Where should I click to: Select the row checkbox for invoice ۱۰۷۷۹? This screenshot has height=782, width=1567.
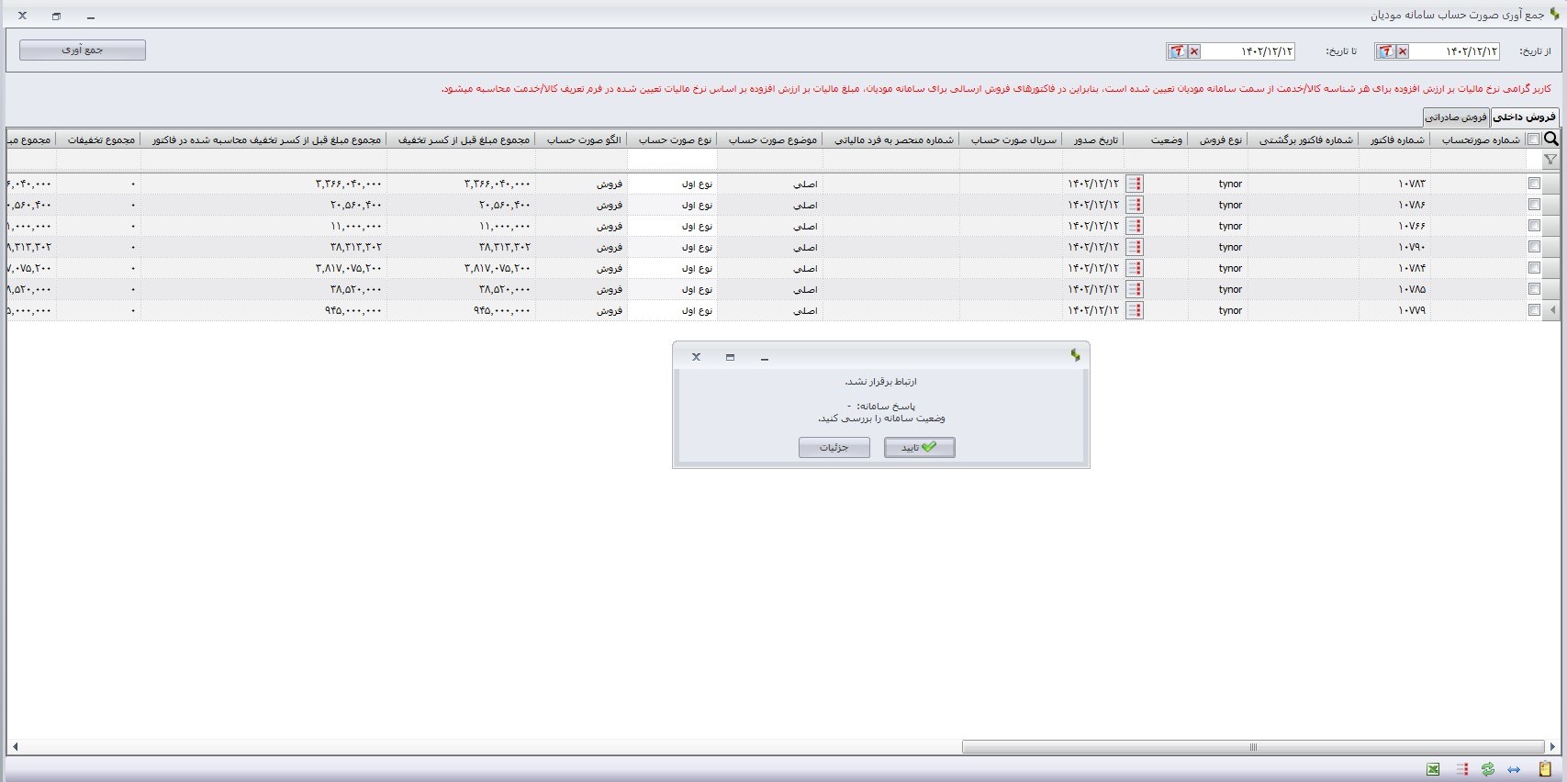click(x=1534, y=310)
